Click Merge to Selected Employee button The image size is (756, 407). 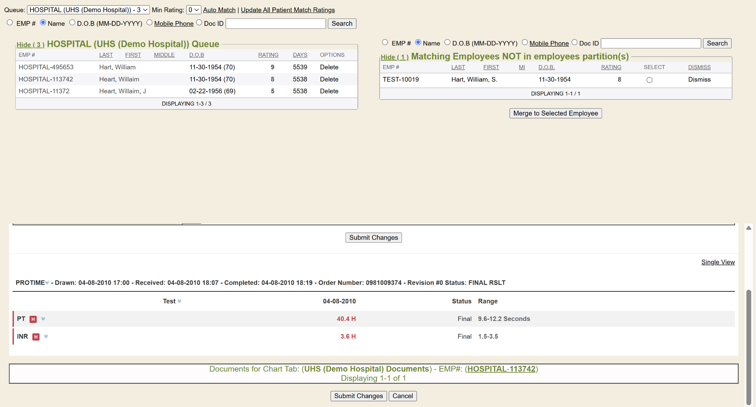click(555, 113)
